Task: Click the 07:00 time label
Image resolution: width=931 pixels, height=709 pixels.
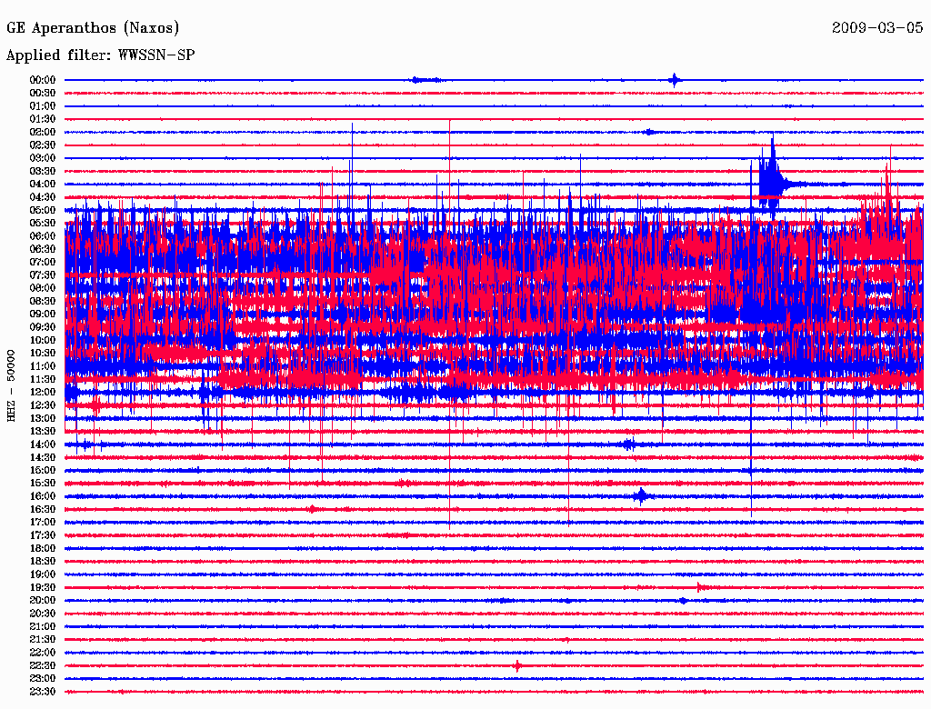Action: [43, 263]
